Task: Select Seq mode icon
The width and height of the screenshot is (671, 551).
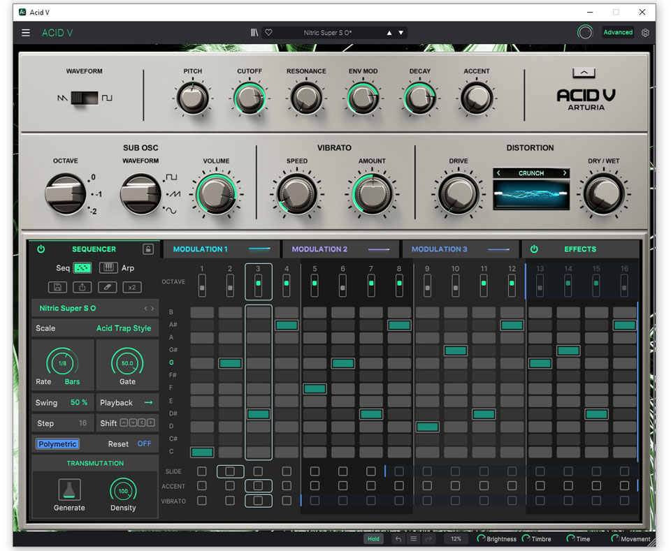Action: tap(82, 268)
